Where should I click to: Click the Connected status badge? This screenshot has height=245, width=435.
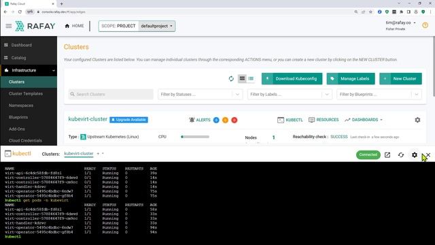pos(368,154)
